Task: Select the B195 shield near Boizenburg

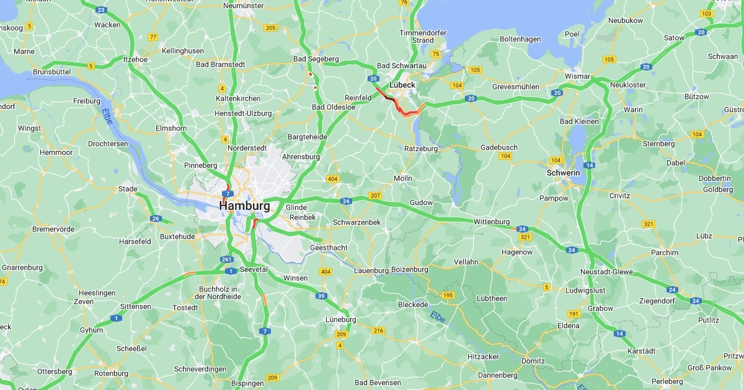Action: tap(448, 295)
